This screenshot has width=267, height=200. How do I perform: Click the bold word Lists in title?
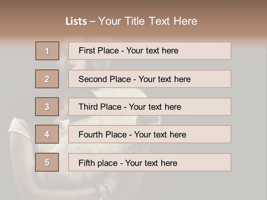point(76,21)
